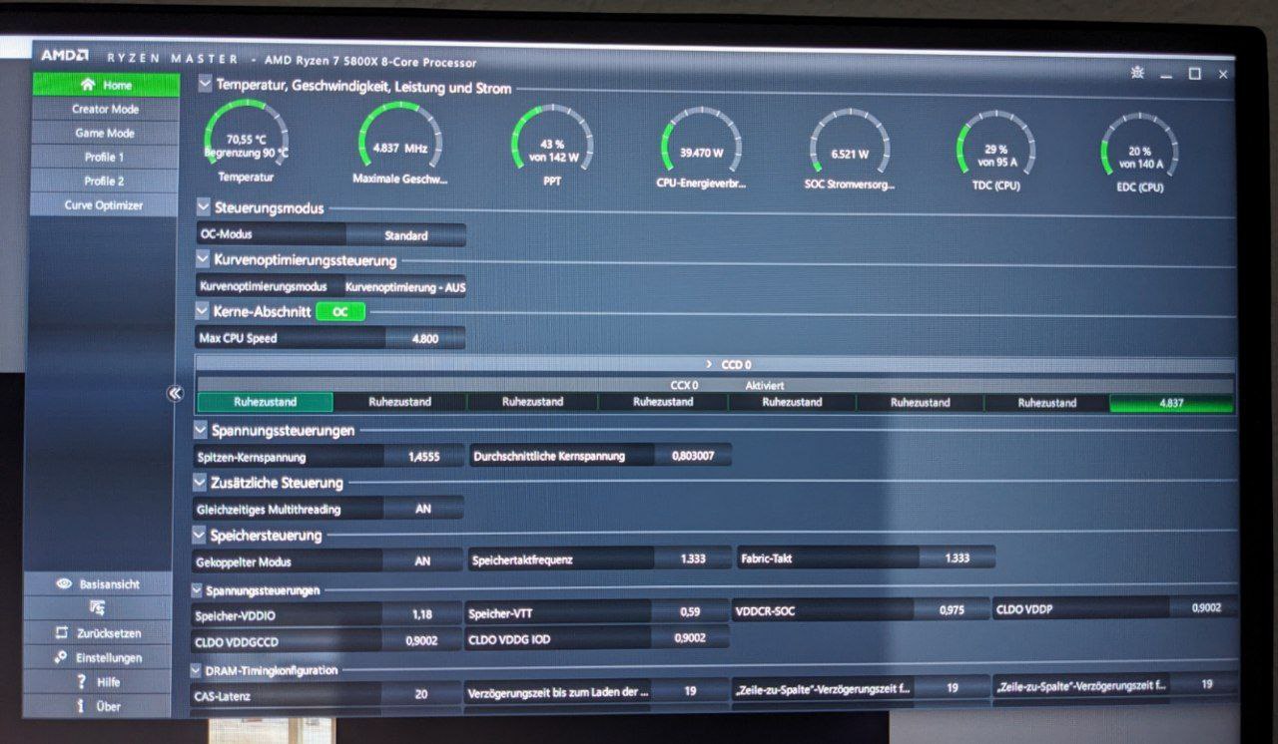Viewport: 1278px width, 744px height.
Task: Click the CLDO VDDG CCD value 0,9002
Action: pos(421,640)
